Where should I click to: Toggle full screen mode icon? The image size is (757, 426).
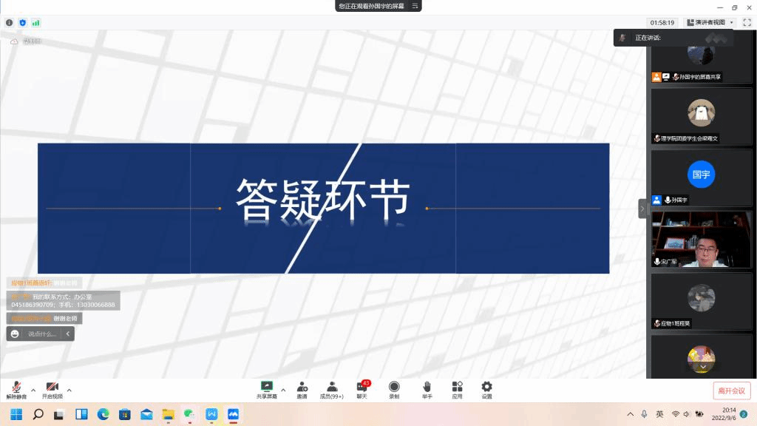[747, 23]
